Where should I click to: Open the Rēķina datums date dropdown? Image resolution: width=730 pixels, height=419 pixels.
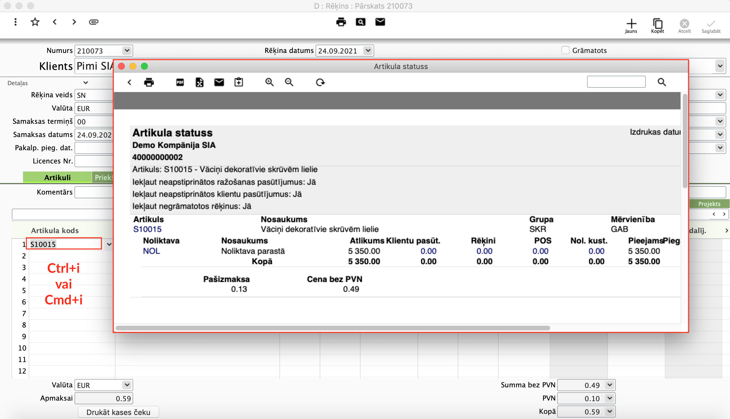368,51
